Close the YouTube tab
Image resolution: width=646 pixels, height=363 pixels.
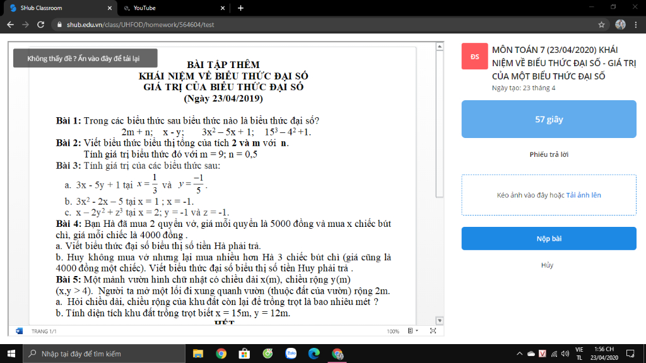(223, 8)
